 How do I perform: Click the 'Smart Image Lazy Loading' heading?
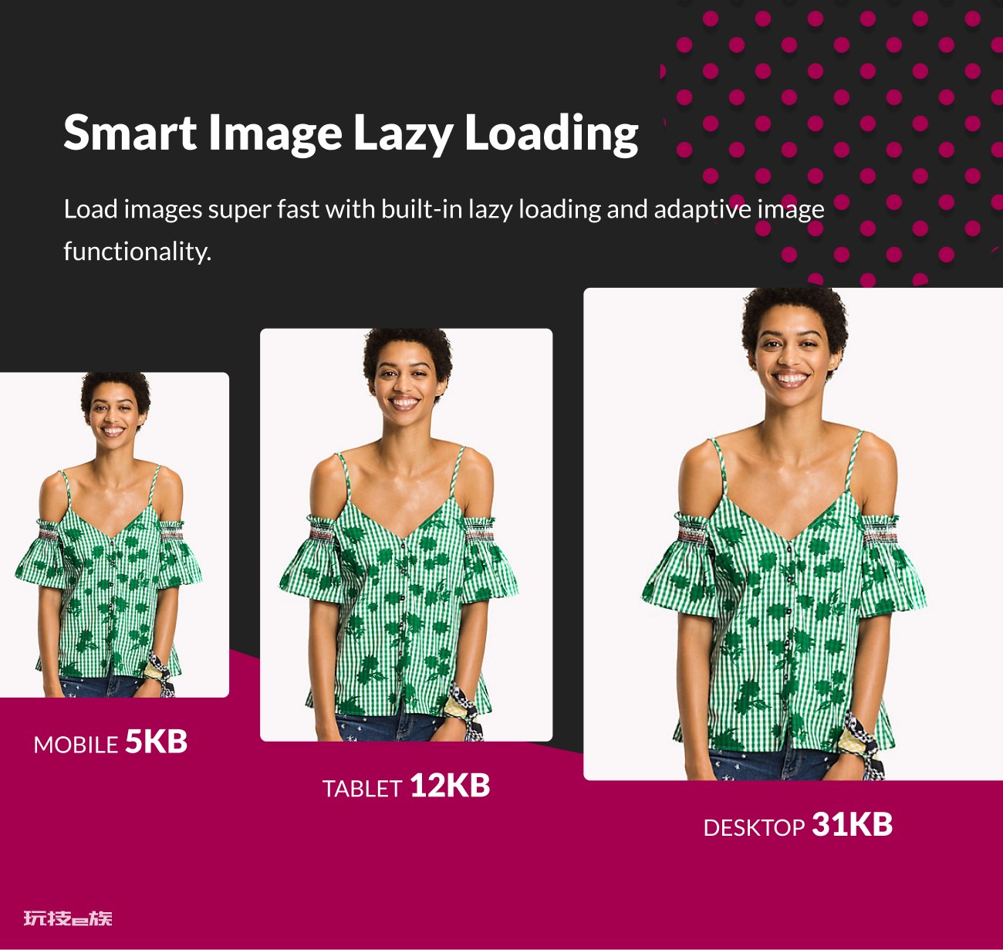pos(351,133)
